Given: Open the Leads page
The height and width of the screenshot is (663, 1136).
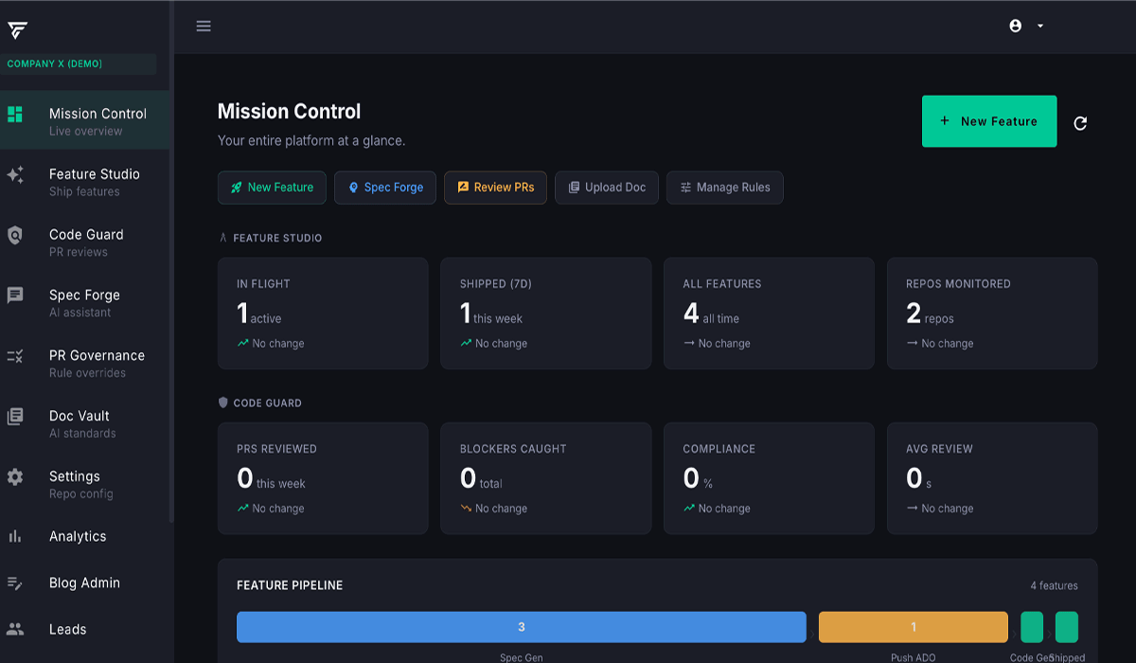Looking at the screenshot, I should click(85, 629).
